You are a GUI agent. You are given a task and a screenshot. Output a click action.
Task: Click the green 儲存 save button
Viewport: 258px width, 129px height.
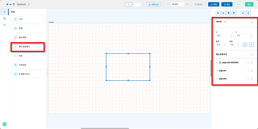249,4
